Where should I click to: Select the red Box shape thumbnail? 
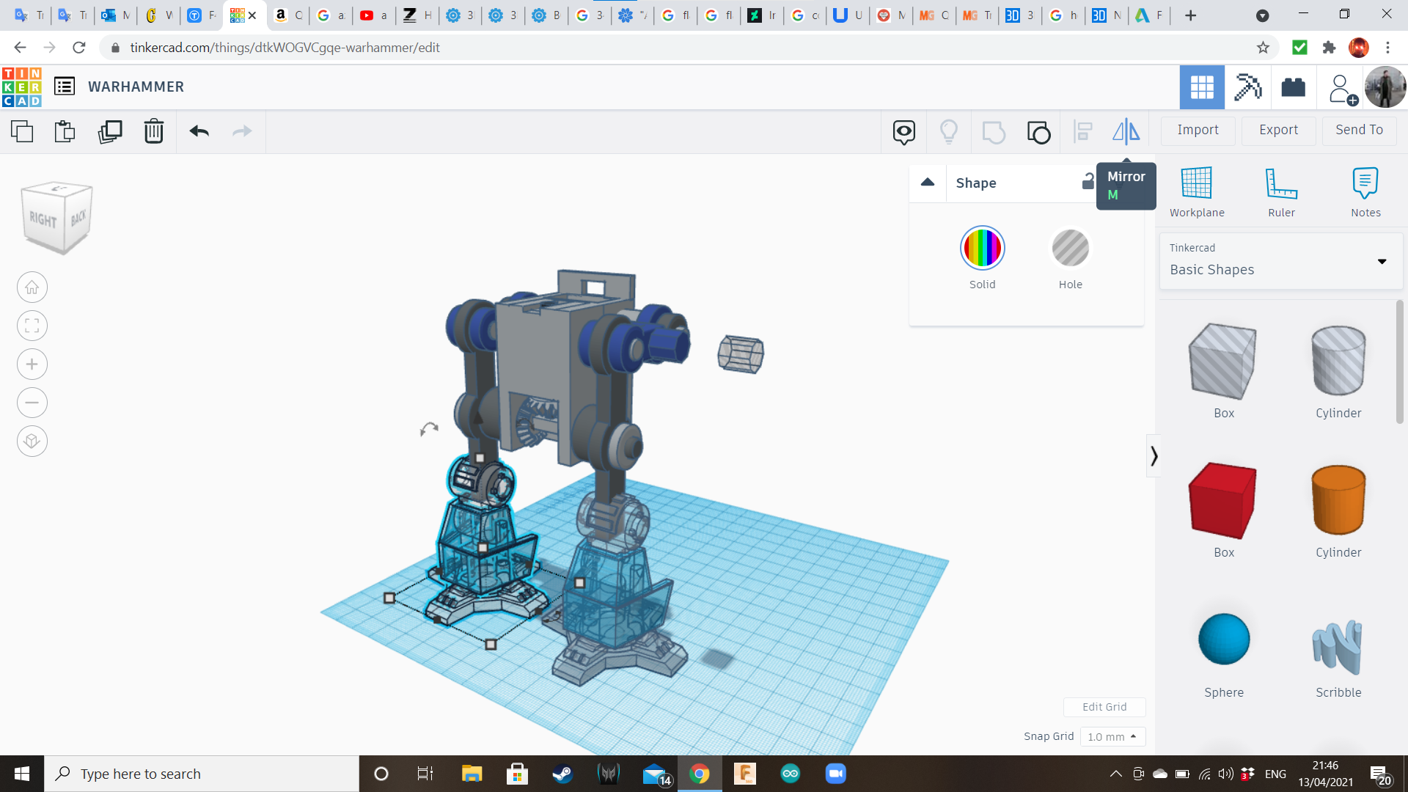[x=1223, y=499]
